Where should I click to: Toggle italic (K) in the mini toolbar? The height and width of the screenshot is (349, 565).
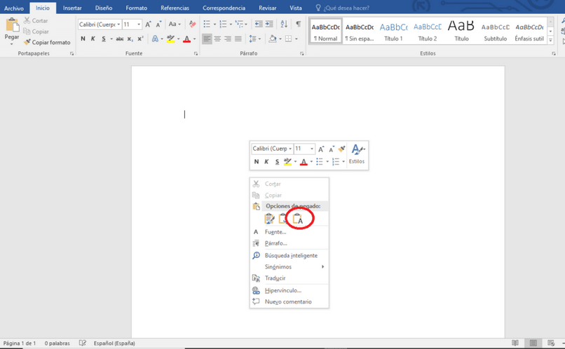[x=266, y=162]
